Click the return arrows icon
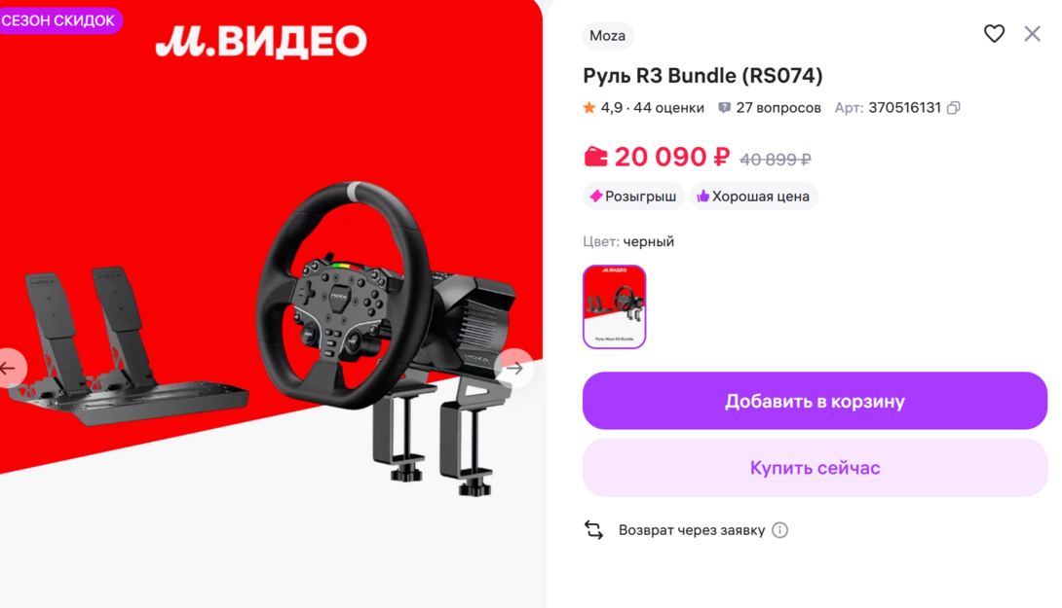The height and width of the screenshot is (608, 1062). (593, 529)
